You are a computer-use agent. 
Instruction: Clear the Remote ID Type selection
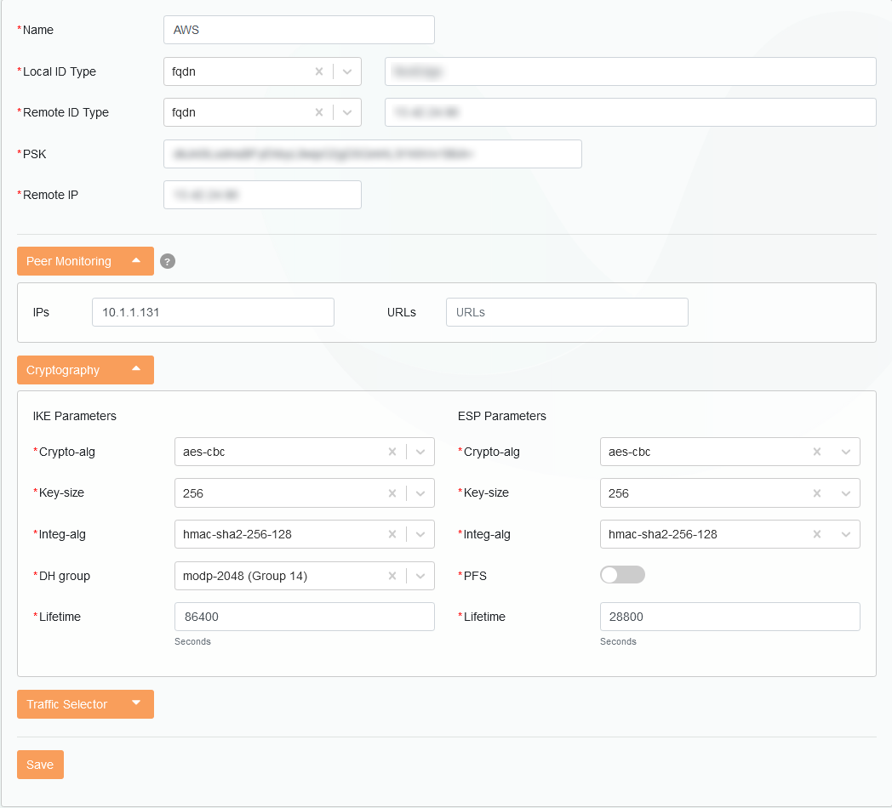click(319, 113)
